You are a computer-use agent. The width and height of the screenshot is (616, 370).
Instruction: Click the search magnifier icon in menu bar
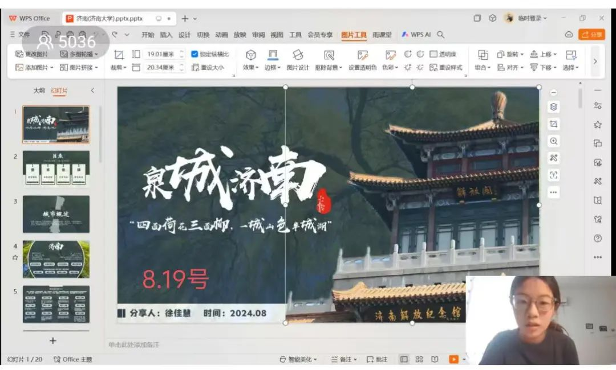click(x=441, y=35)
